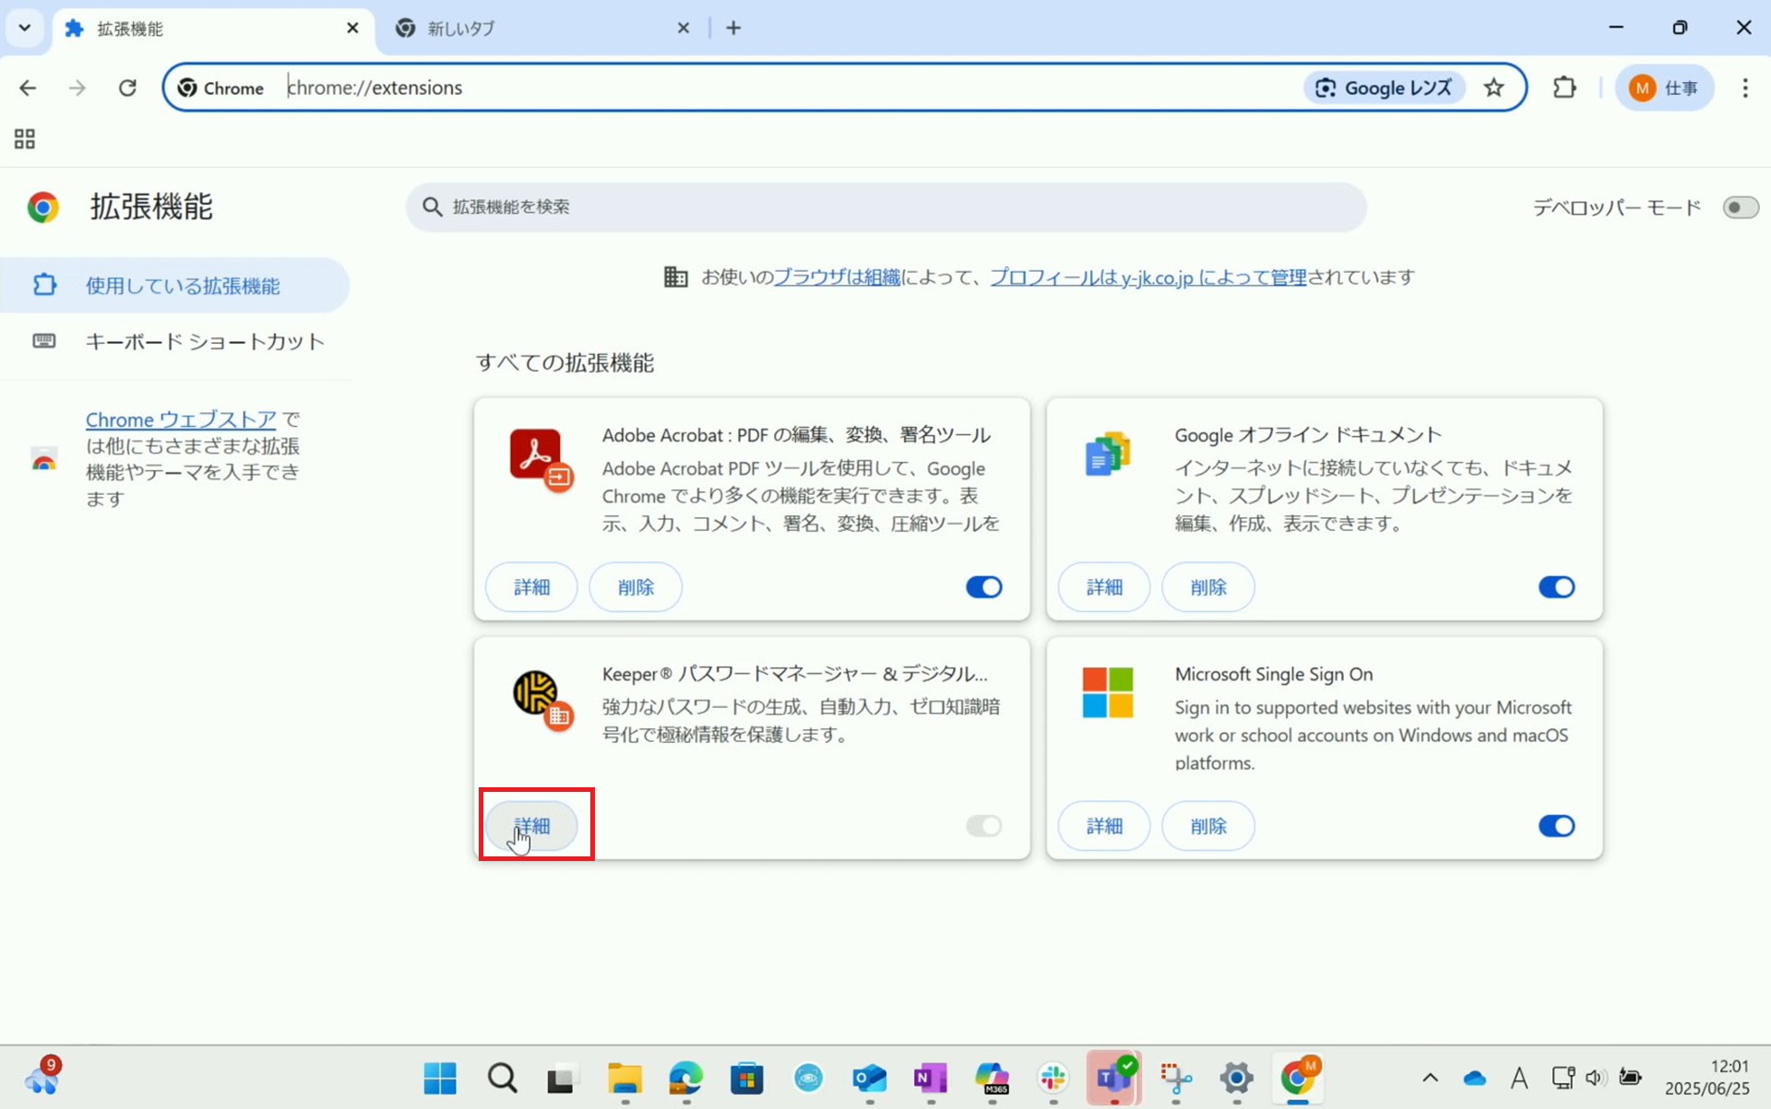1771x1109 pixels.
Task: Click the 仕事 profile avatar button
Action: coord(1664,88)
